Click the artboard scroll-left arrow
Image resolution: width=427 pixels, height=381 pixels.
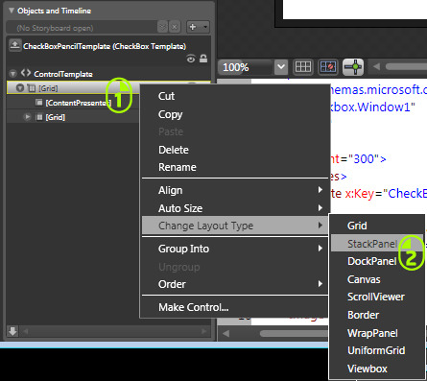pyautogui.click(x=376, y=66)
